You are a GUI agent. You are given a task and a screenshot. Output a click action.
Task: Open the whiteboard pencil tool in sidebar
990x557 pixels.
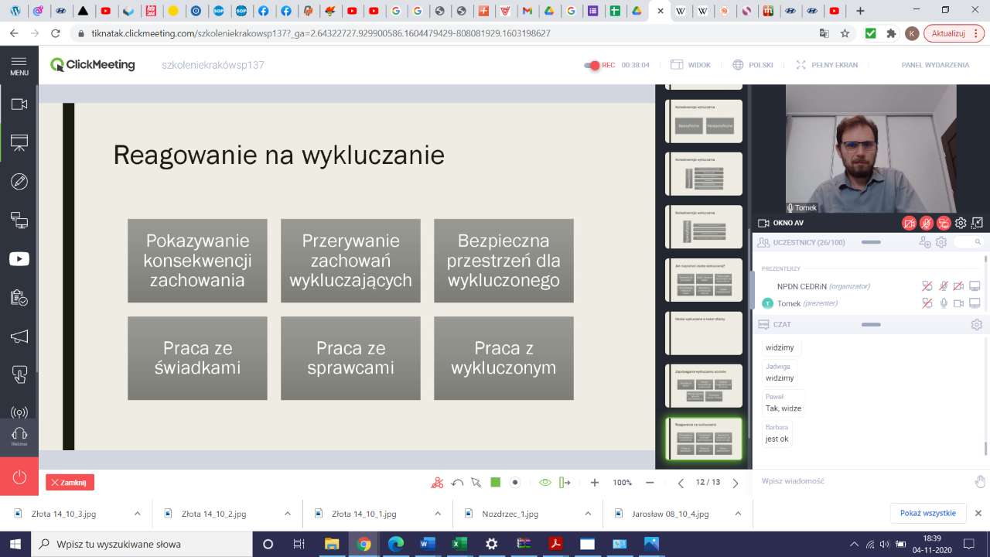tap(19, 182)
